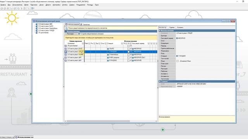Click the row icon of the АБК раздача row

click(65, 58)
